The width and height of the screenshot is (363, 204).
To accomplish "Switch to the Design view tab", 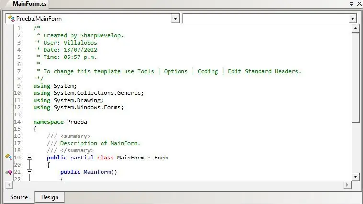I will coord(50,197).
